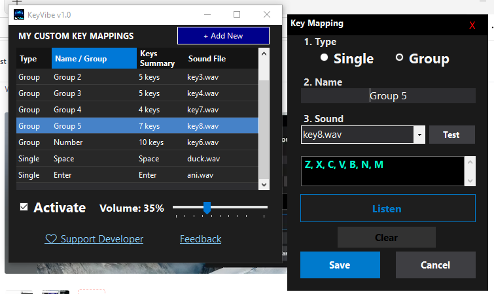Toggle the Activate checkbox
Viewport: 494px width, 294px height.
tap(24, 207)
